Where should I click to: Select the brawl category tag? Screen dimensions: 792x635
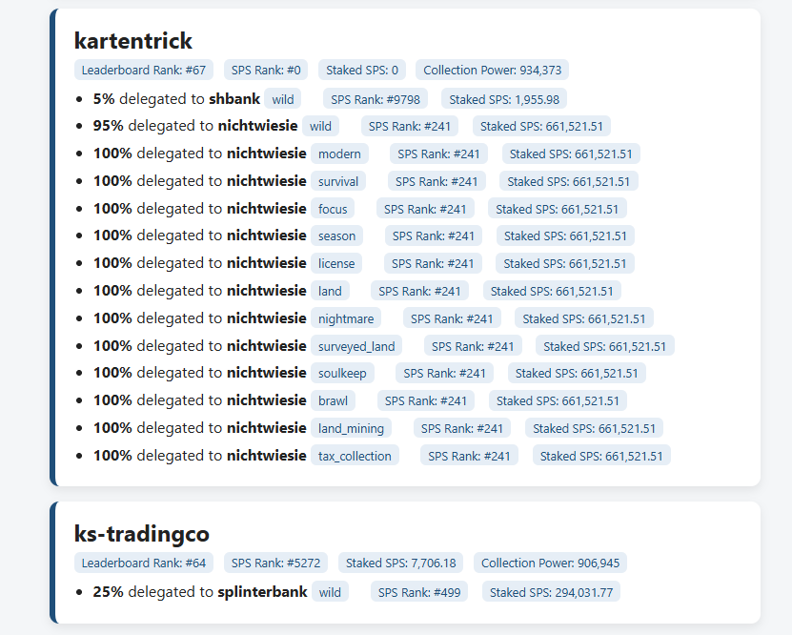(x=334, y=401)
